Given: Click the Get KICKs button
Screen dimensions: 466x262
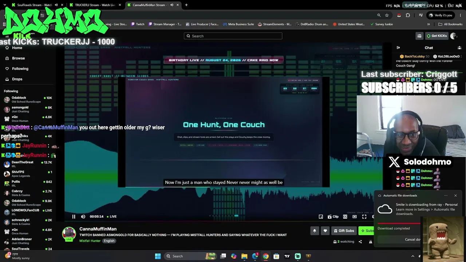Looking at the screenshot, I should click(x=437, y=36).
